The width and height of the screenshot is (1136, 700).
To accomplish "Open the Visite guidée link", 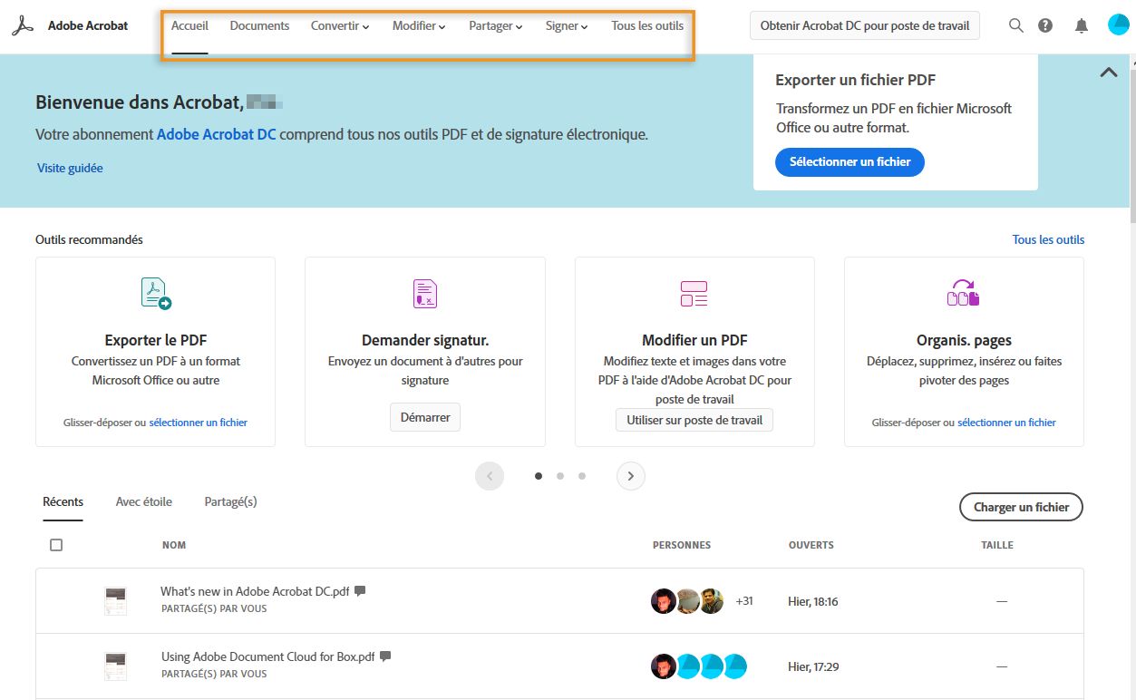I will pos(70,168).
